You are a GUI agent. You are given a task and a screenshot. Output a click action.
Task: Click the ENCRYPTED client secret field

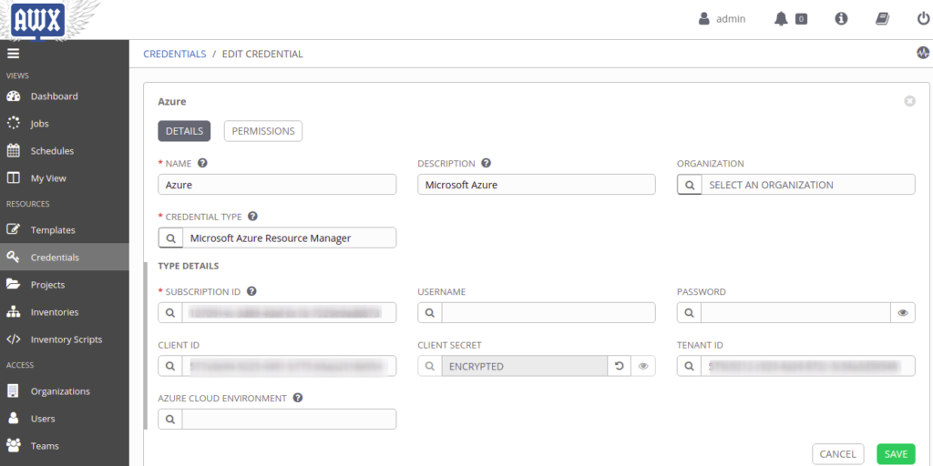coord(524,366)
